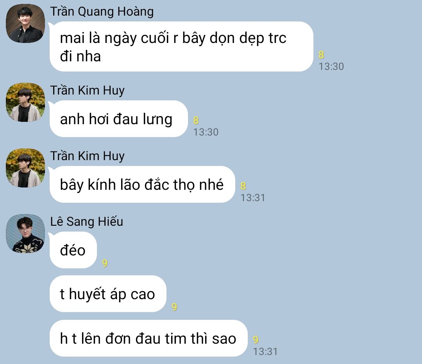
Task: Tap the read count 9 beside 't huyết áp cao'
Action: (x=174, y=307)
